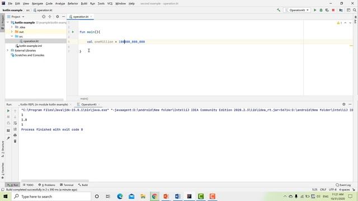Switch to operation.kt editor tab
The image size is (358, 201).
click(81, 17)
